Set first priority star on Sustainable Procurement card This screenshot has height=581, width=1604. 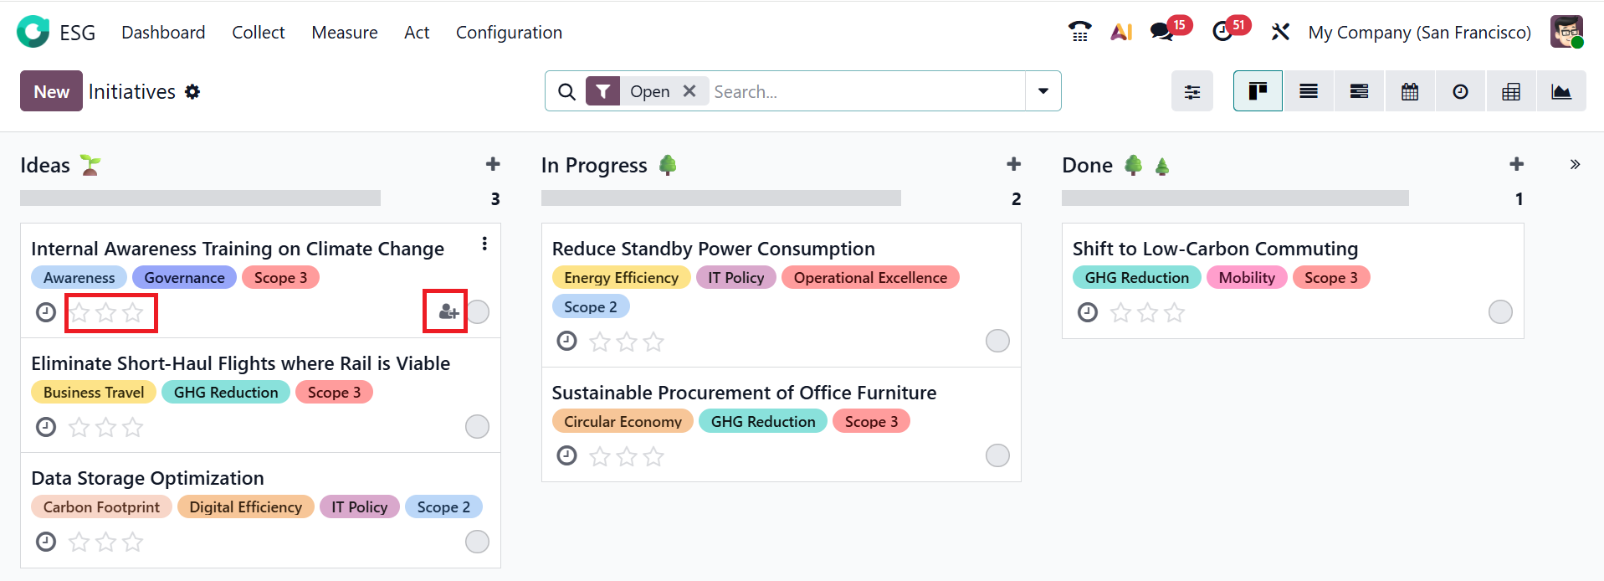click(x=599, y=456)
